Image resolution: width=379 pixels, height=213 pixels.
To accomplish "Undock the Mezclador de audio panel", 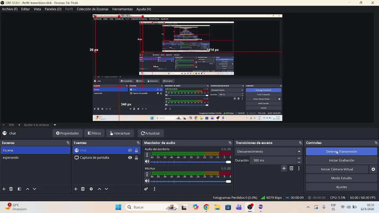I will 230,143.
